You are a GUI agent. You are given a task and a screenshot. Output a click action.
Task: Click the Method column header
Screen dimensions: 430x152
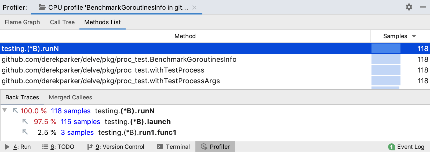point(185,36)
